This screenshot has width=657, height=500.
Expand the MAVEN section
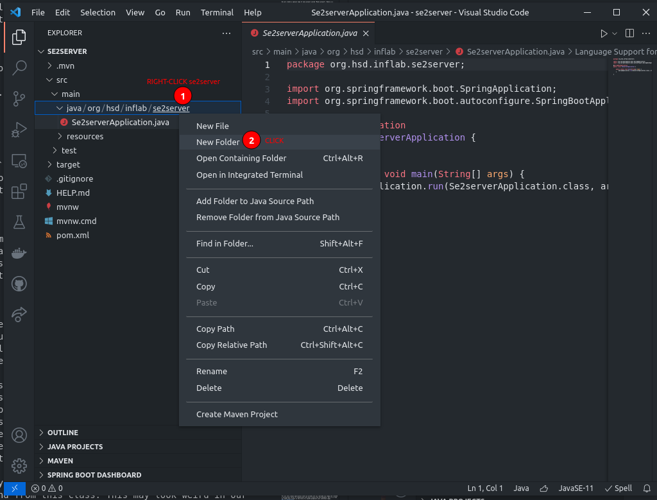point(139,461)
